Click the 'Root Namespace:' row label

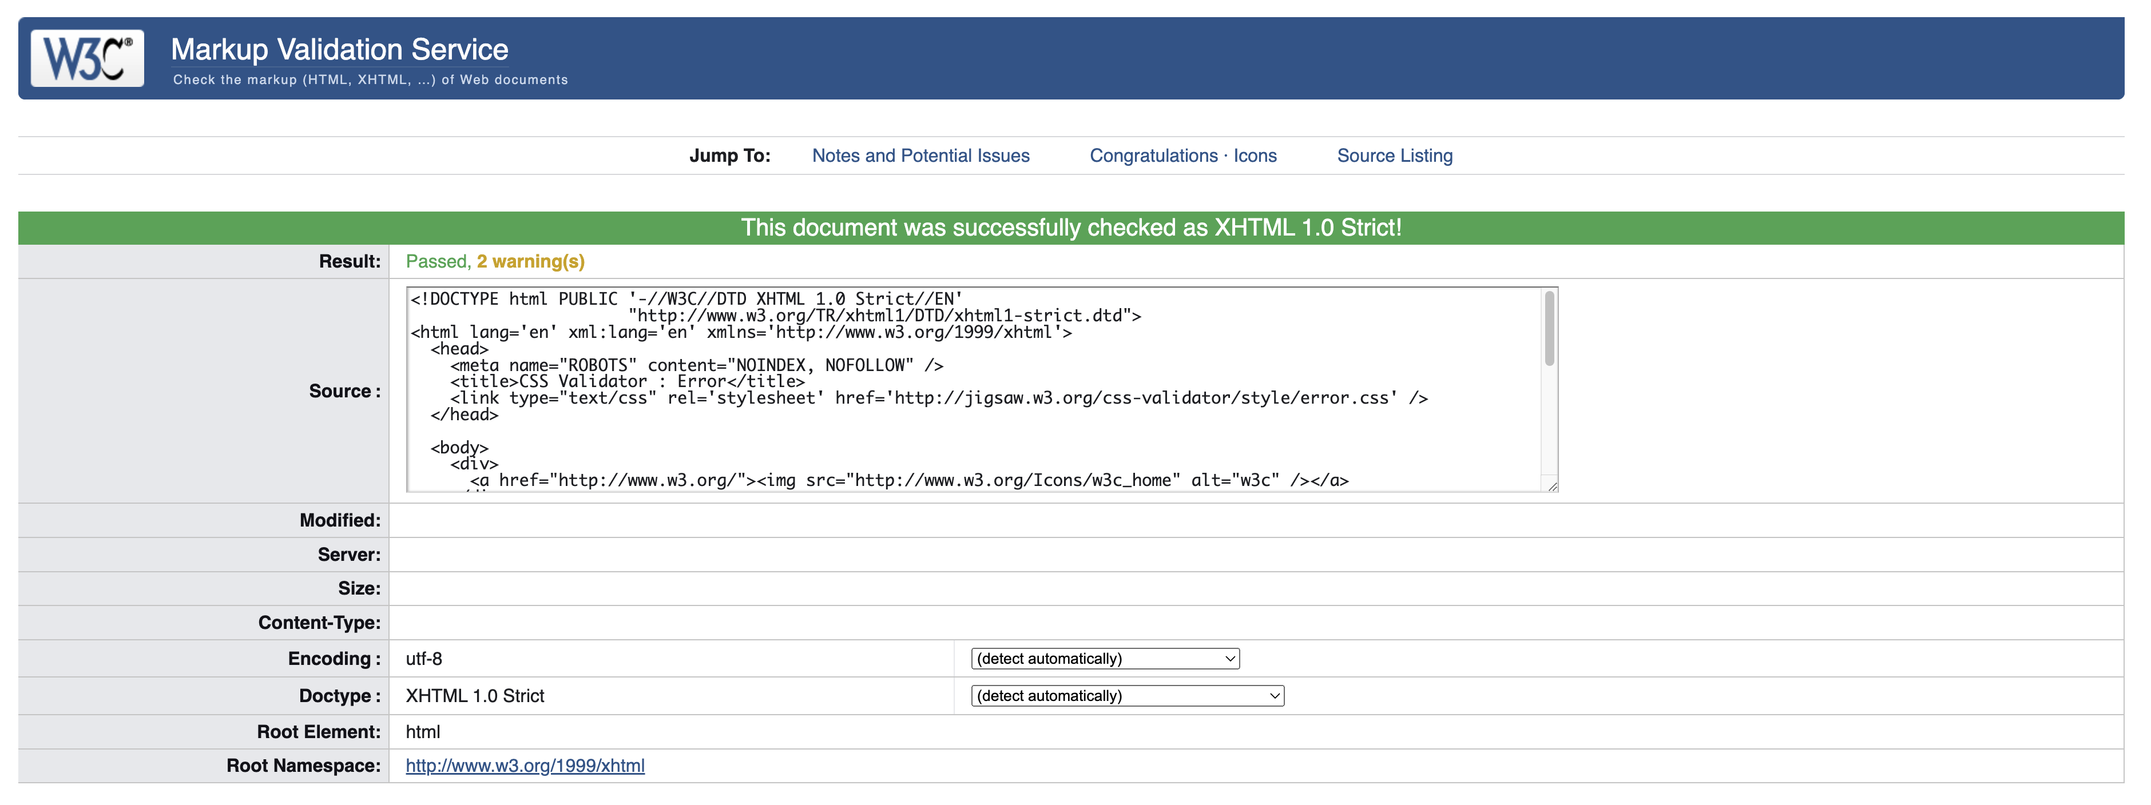(x=303, y=766)
